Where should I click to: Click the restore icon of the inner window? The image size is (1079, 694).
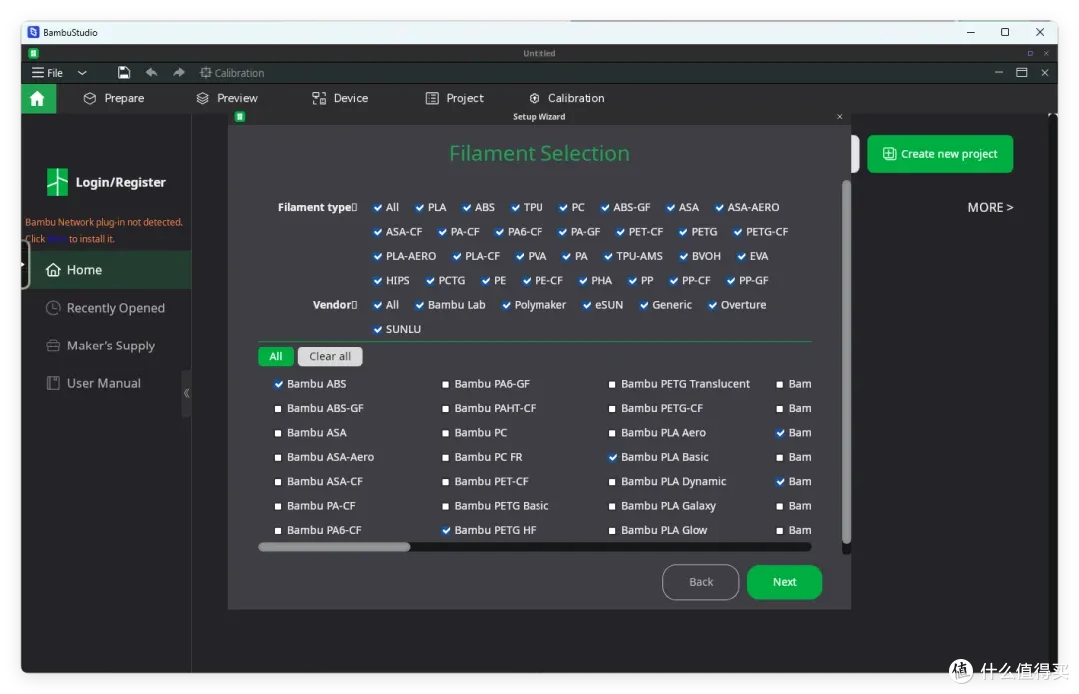pos(1022,72)
